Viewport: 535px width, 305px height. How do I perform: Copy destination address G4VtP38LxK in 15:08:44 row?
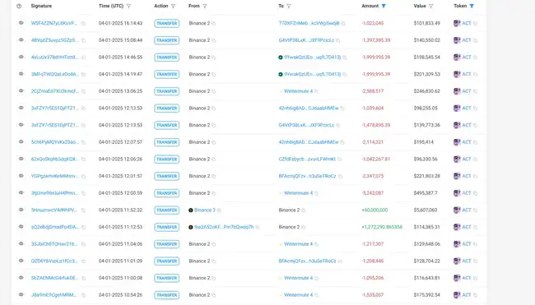point(338,40)
